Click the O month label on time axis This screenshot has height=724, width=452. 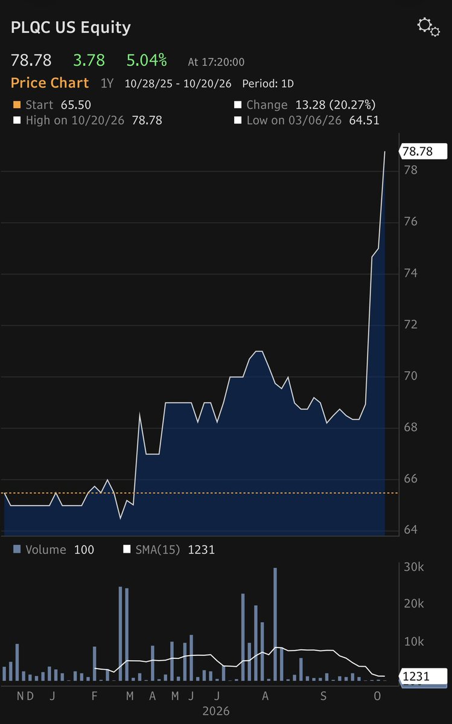pos(378,696)
